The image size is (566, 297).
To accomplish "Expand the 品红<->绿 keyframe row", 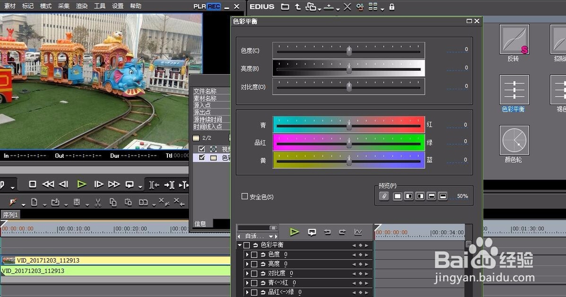I will point(247,292).
